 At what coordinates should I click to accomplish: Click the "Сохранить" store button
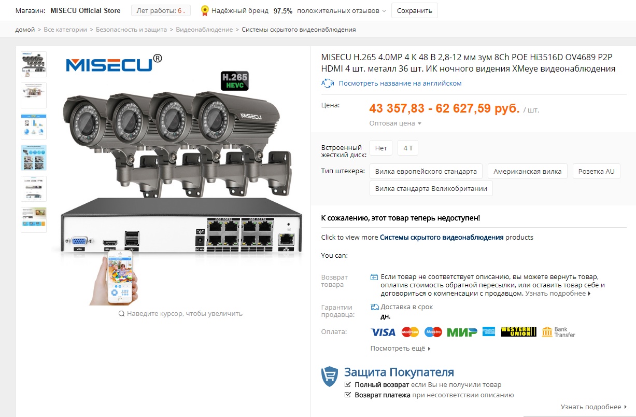(x=415, y=10)
